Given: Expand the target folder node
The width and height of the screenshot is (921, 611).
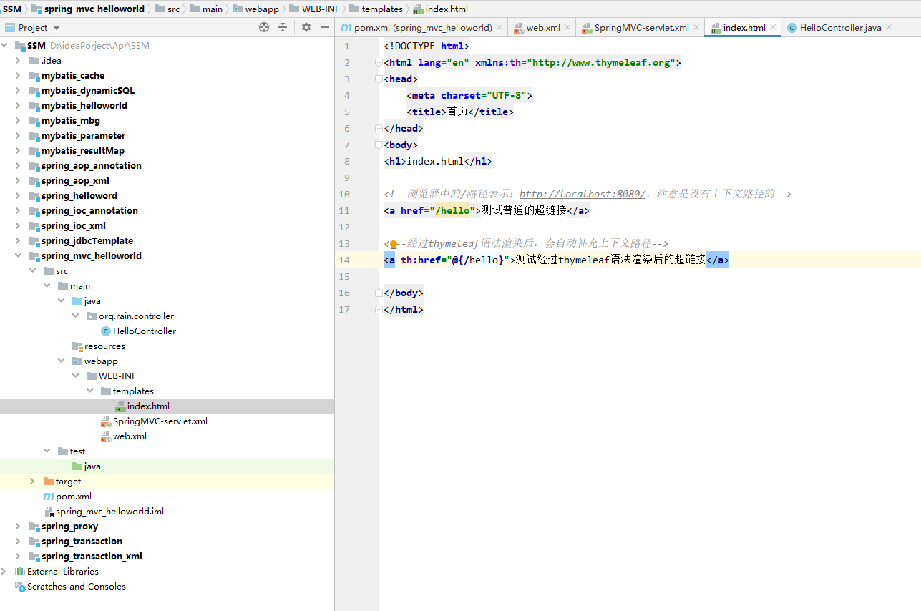Looking at the screenshot, I should point(33,482).
